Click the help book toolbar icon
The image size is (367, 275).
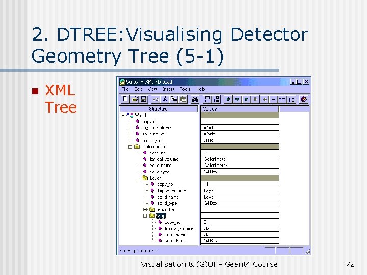[304, 99]
